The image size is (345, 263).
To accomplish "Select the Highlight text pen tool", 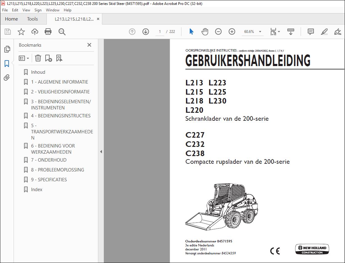I will (324, 32).
